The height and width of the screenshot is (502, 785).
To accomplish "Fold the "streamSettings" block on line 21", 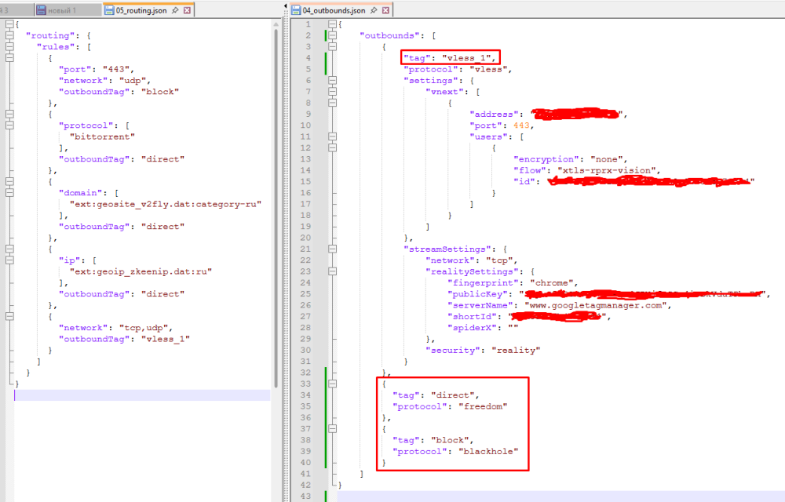I will (x=333, y=249).
